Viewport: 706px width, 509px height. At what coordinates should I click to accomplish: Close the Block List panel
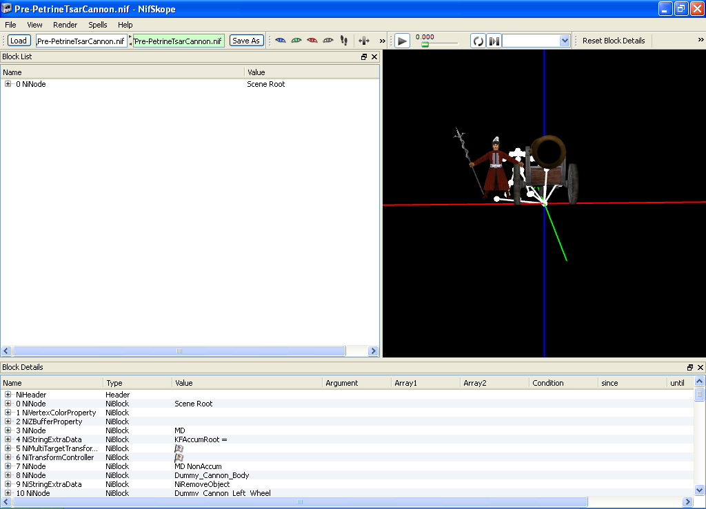pos(374,56)
